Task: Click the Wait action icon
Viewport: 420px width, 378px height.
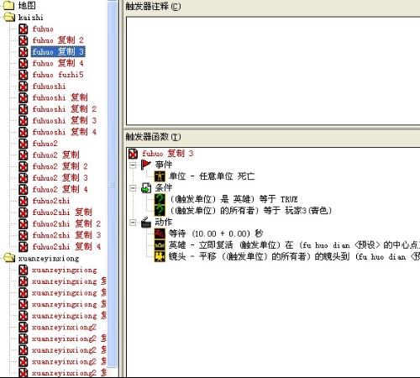Action: (x=160, y=234)
